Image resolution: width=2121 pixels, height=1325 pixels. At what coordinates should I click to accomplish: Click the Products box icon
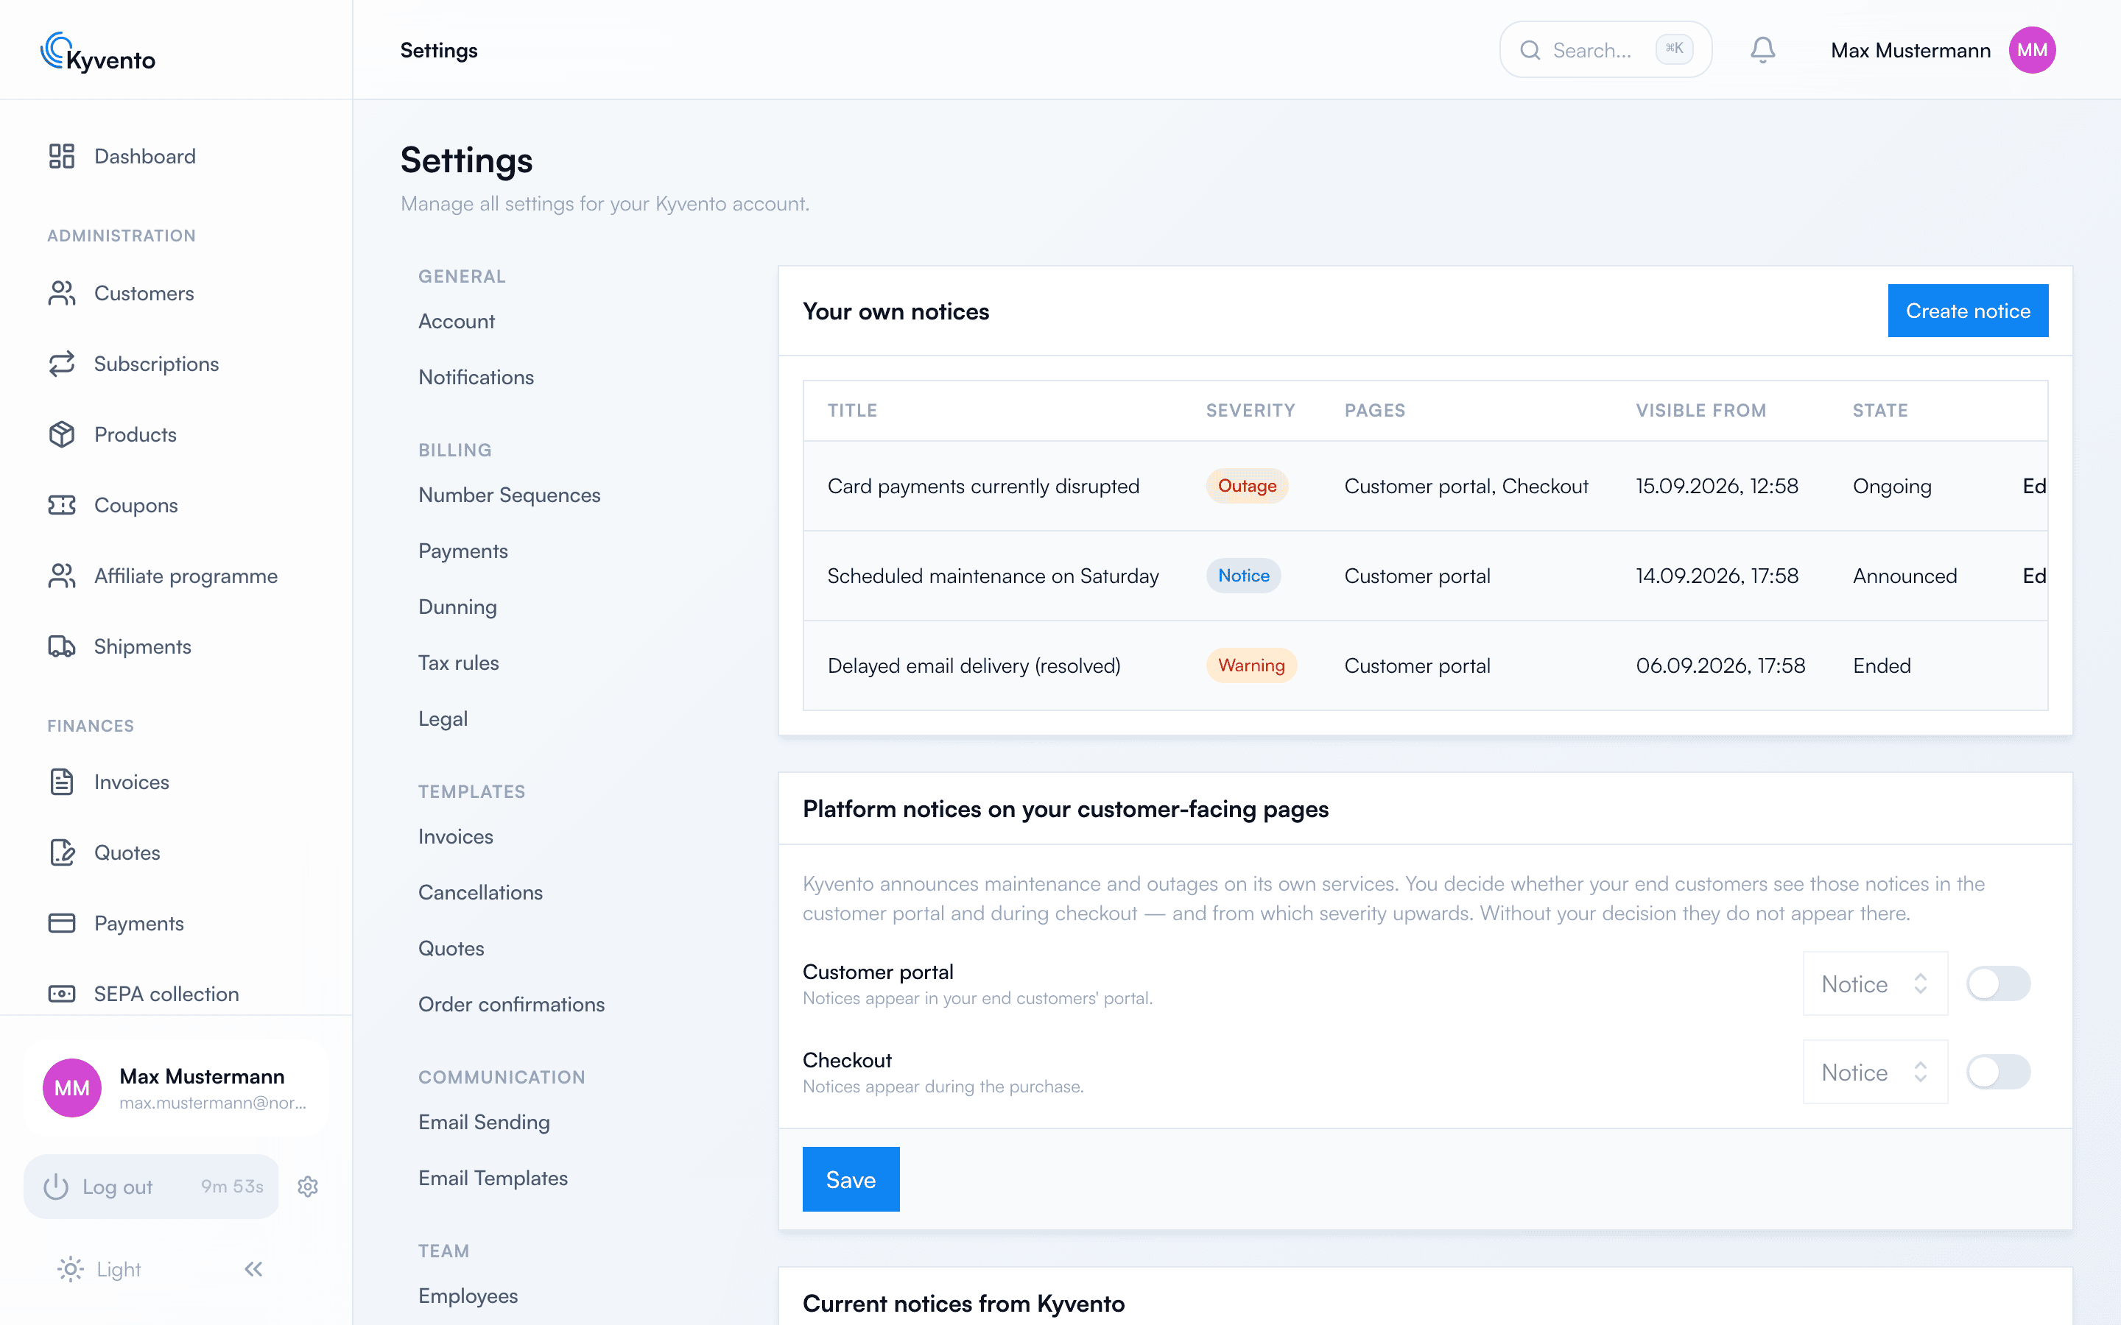click(x=61, y=434)
